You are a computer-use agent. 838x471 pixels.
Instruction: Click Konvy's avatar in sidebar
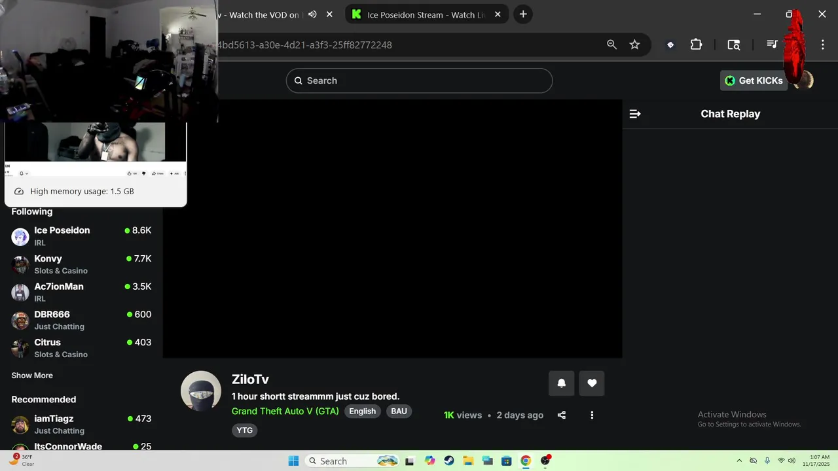coord(20,264)
